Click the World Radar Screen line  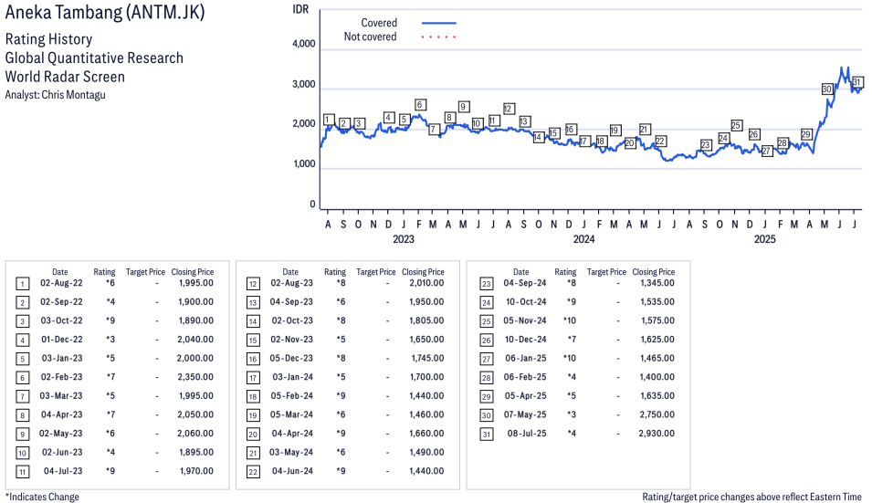(65, 77)
